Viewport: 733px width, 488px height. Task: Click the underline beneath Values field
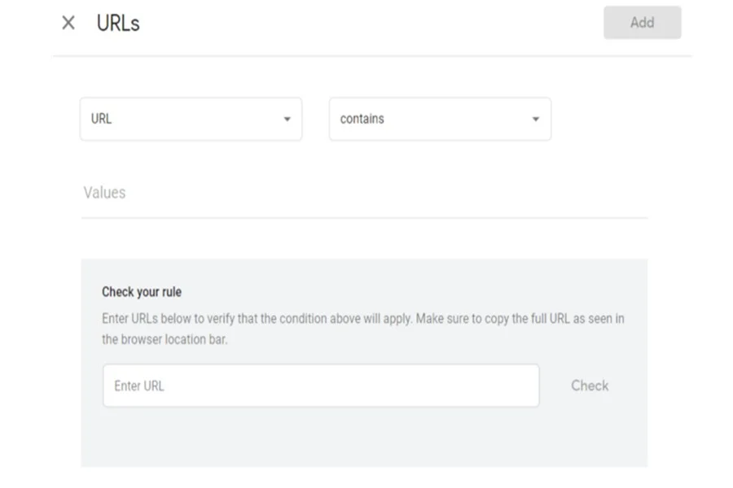tap(364, 218)
